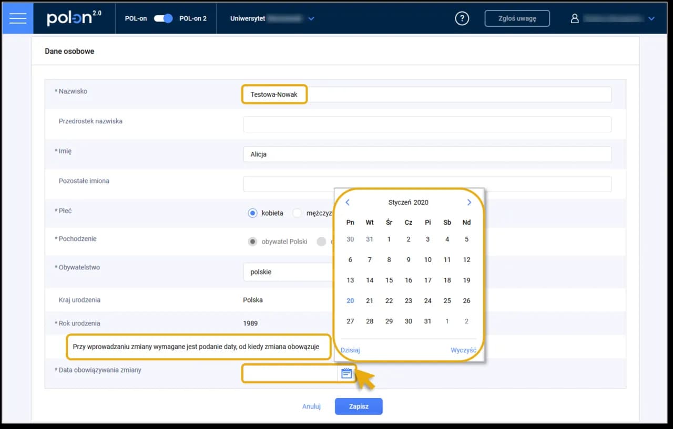673x429 pixels.
Task: Click the Anuluj cancel link
Action: (311, 406)
